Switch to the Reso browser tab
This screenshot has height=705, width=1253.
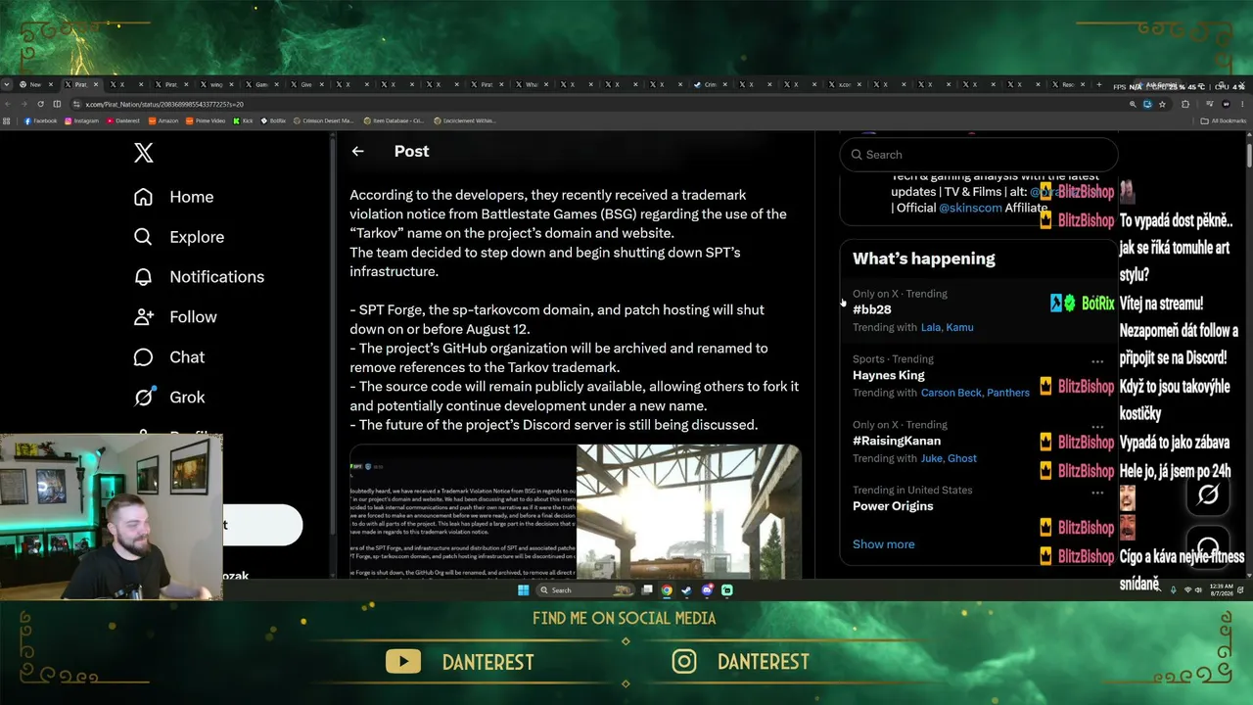1067,85
